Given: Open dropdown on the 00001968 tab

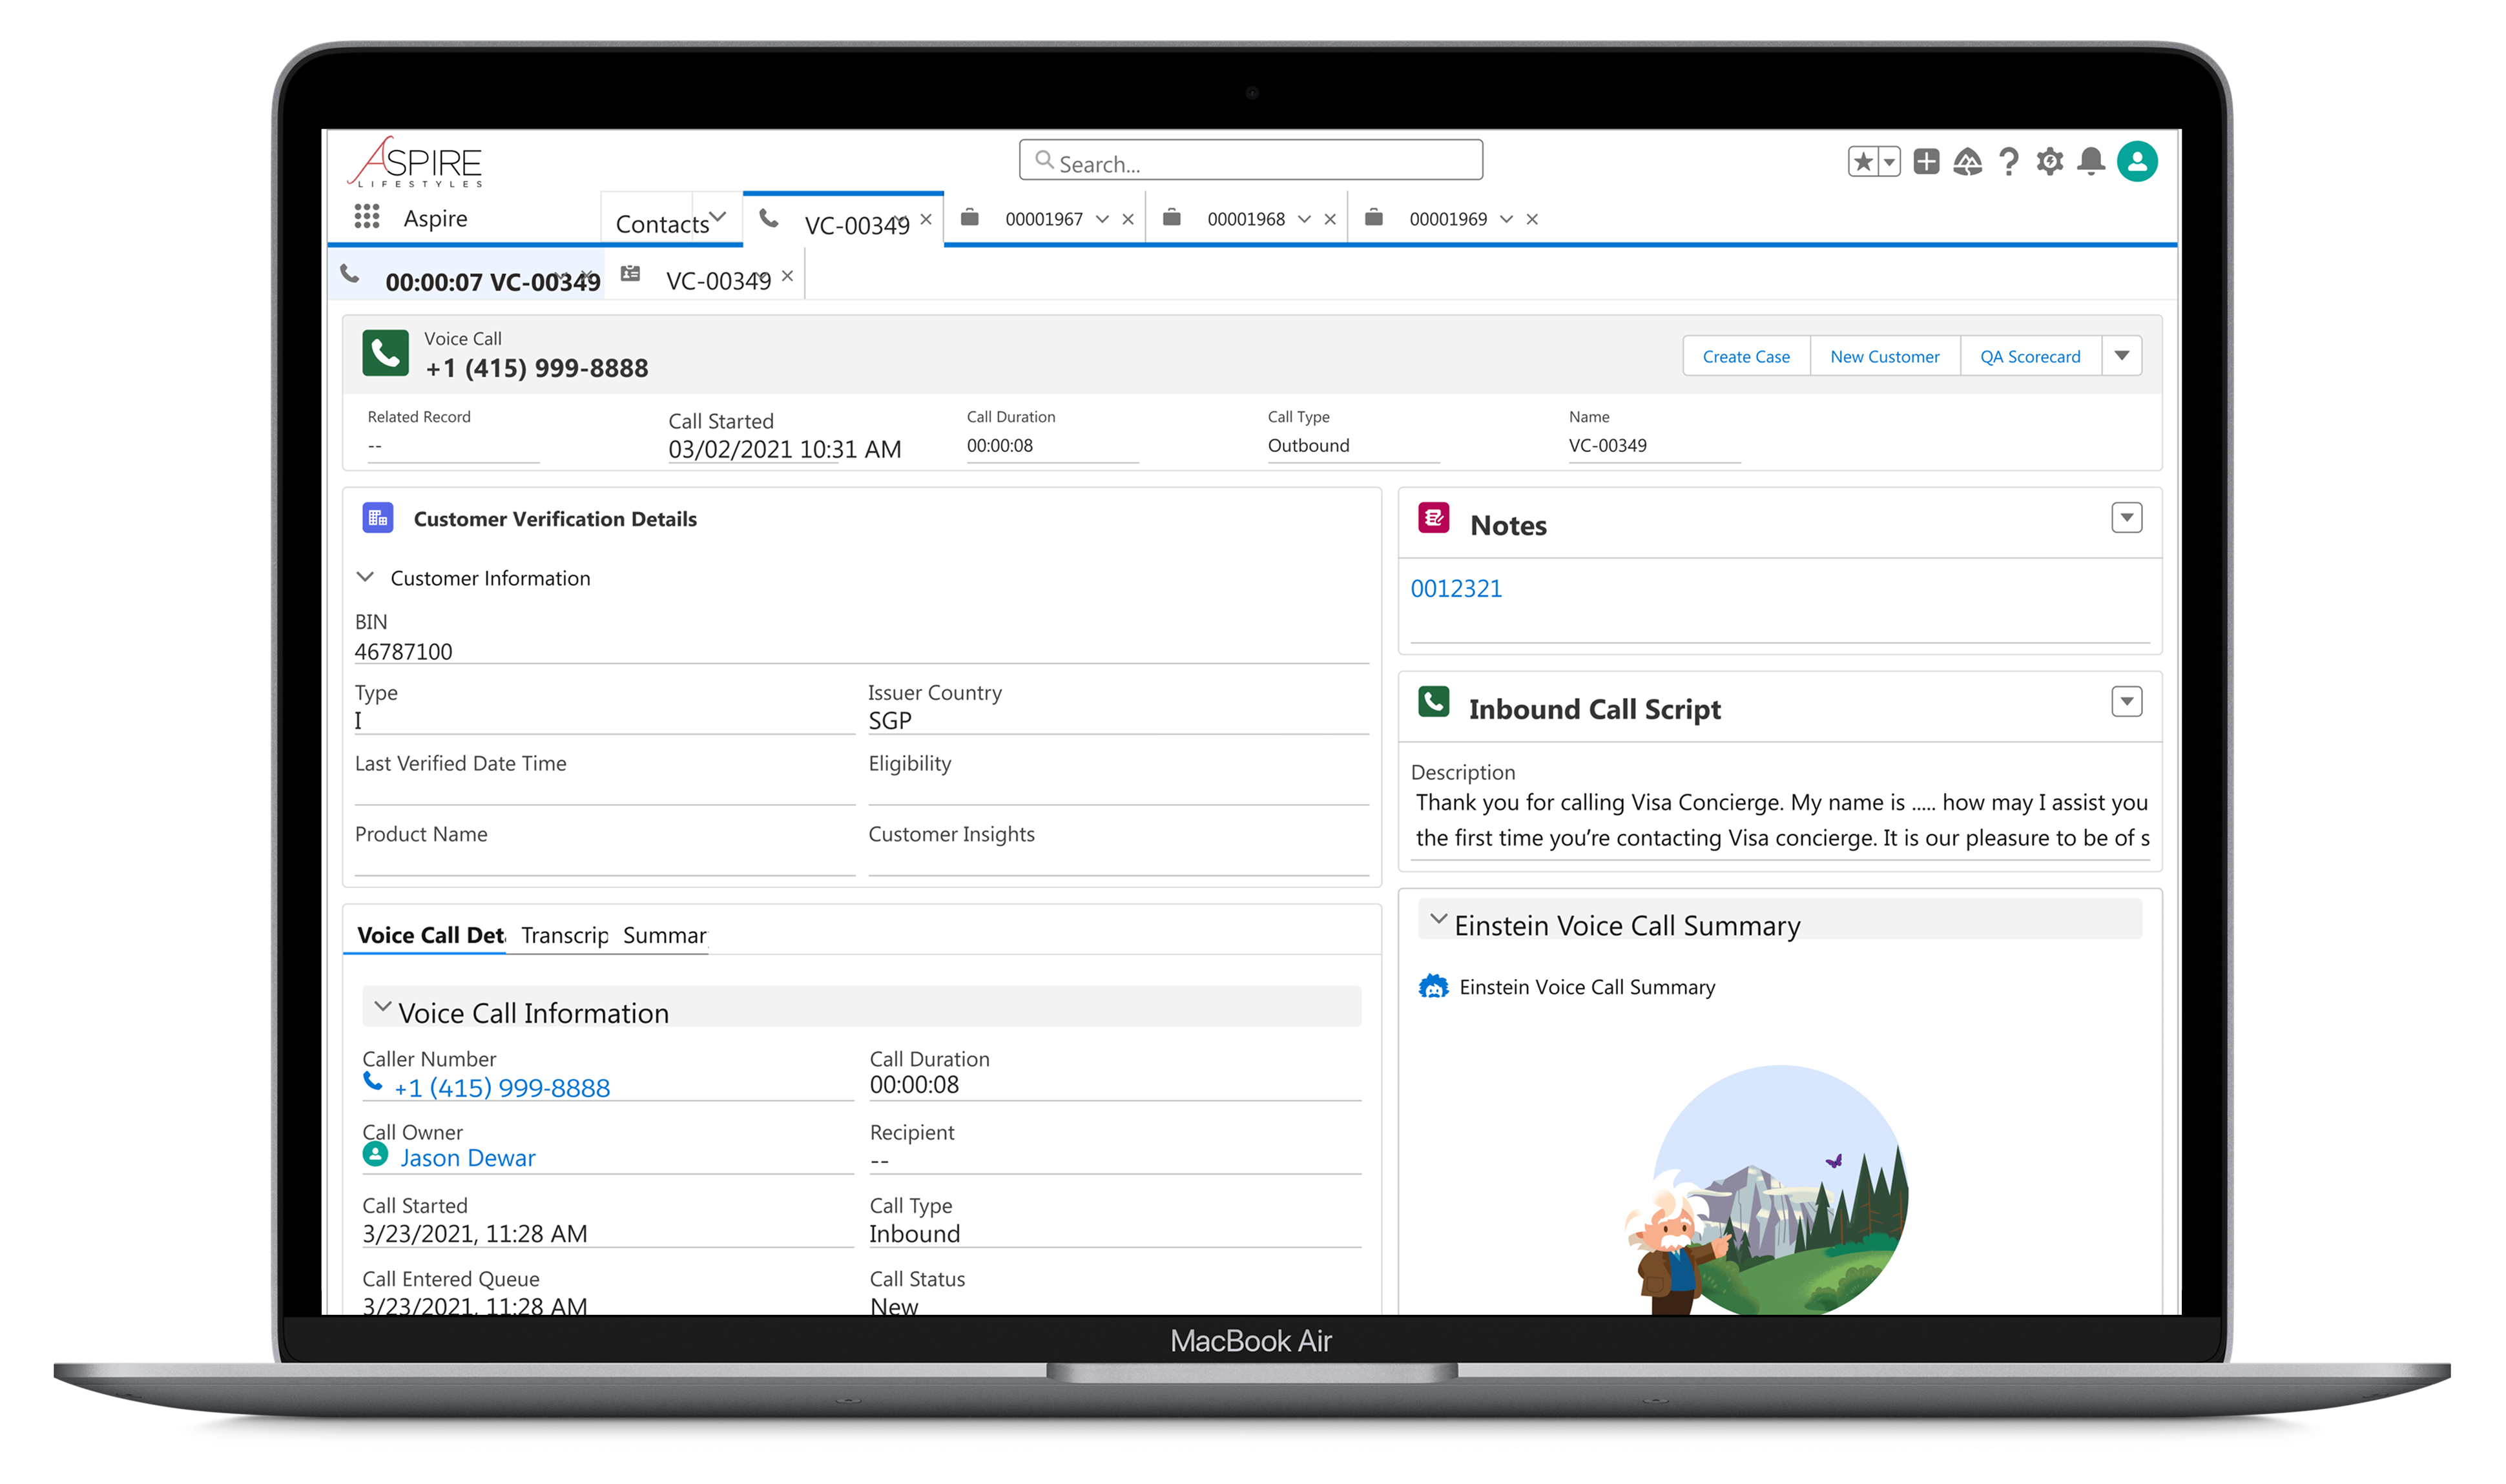Looking at the screenshot, I should (x=1304, y=219).
